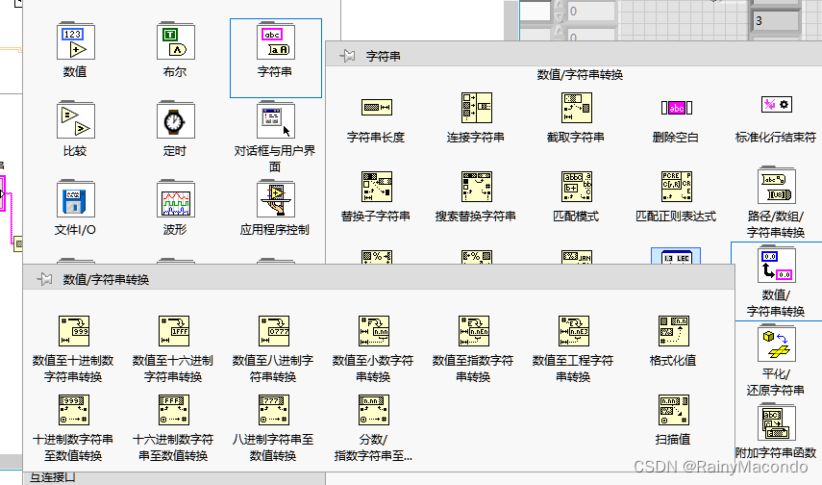The width and height of the screenshot is (822, 485).
Task: Open the 波形 (Waveform) palette
Action: [176, 199]
